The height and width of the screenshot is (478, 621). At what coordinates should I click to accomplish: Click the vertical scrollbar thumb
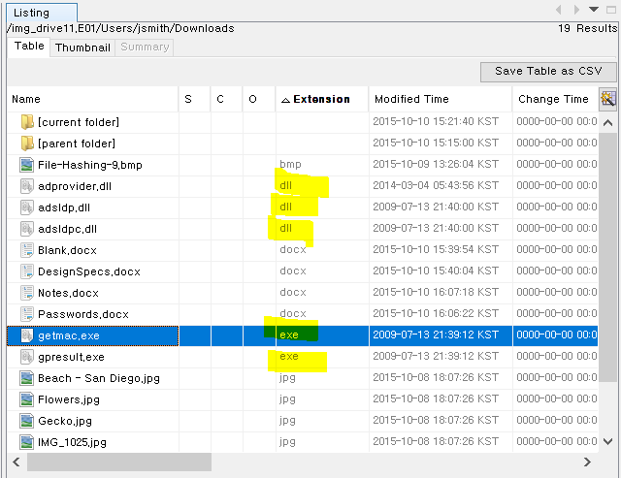(x=608, y=257)
